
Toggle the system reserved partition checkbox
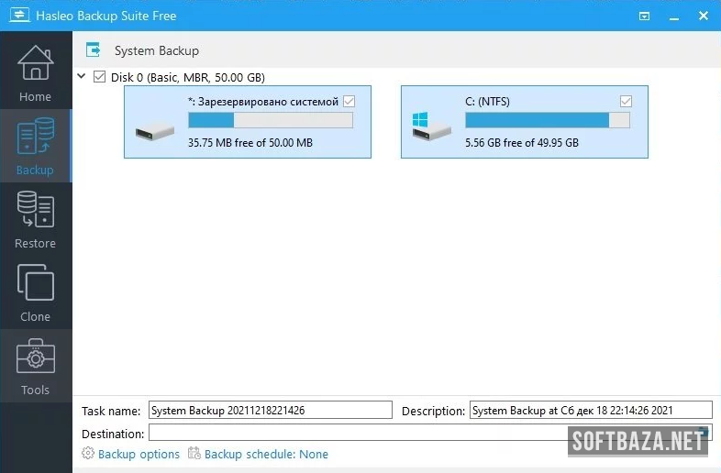pyautogui.click(x=349, y=102)
